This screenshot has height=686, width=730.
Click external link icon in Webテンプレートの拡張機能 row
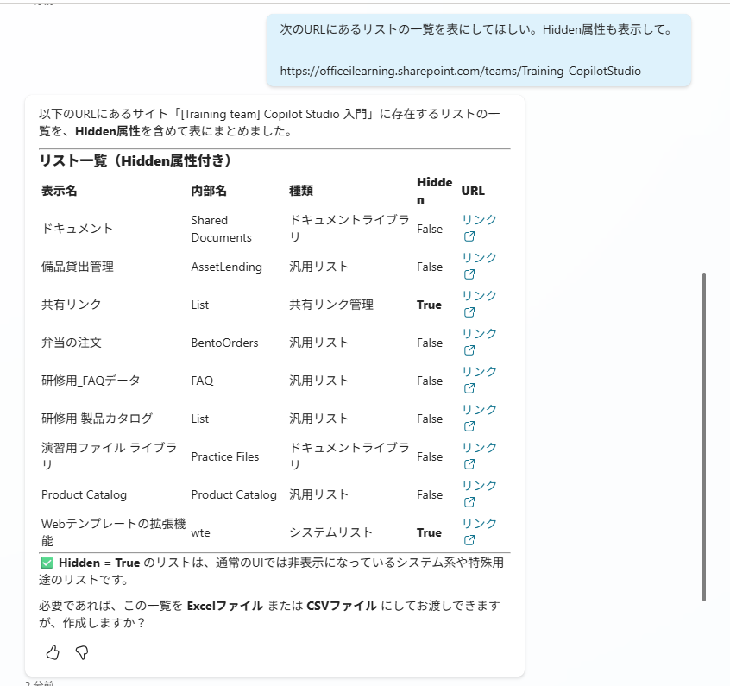pyautogui.click(x=469, y=540)
